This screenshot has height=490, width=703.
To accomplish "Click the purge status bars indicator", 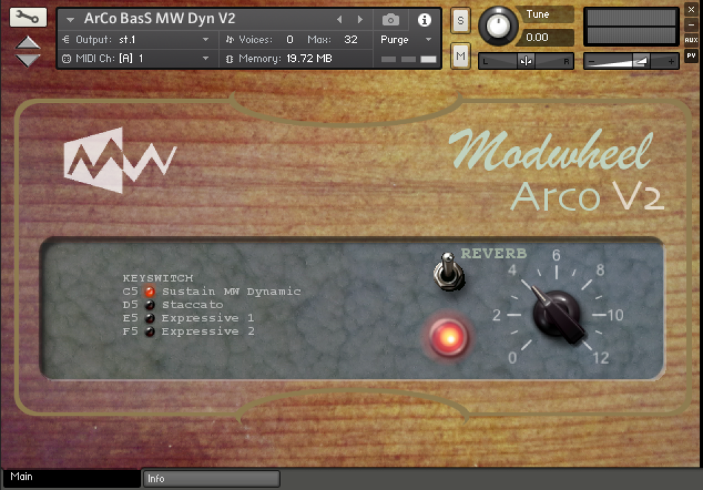I will pyautogui.click(x=408, y=59).
